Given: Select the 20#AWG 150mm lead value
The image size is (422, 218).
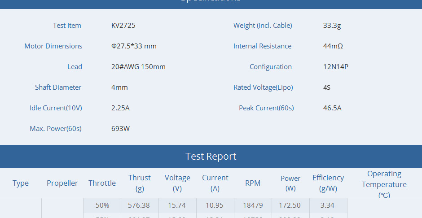Looking at the screenshot, I should pyautogui.click(x=138, y=67).
